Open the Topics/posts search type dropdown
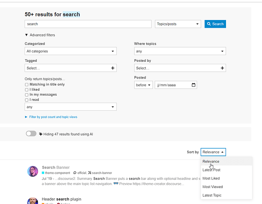 pos(178,24)
